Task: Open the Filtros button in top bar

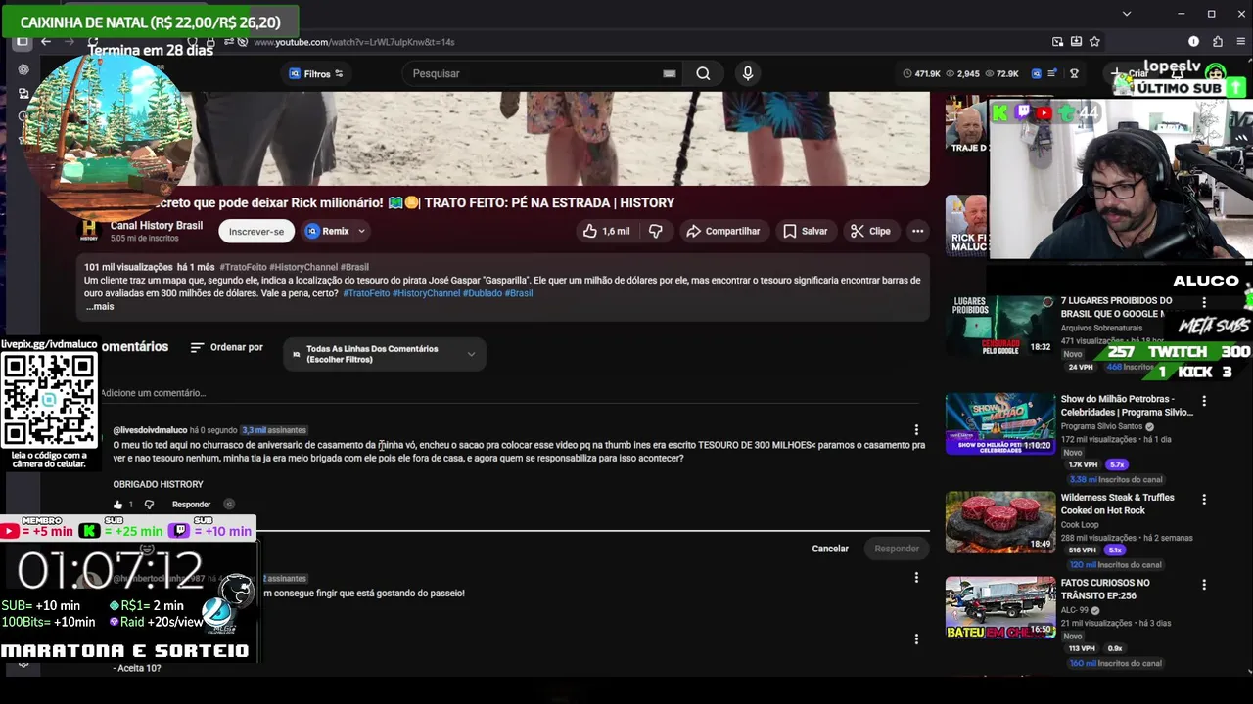Action: click(x=315, y=73)
